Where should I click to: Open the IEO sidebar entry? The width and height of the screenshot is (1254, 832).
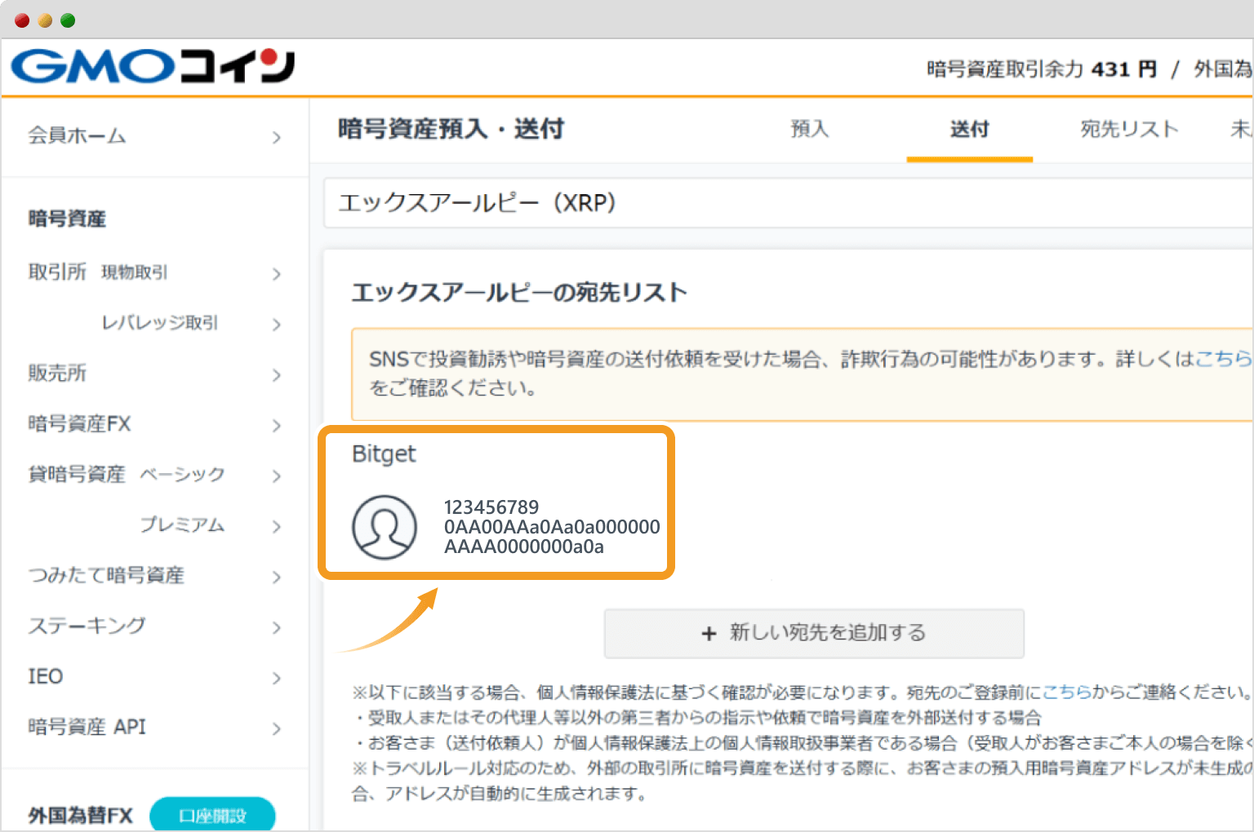point(44,676)
